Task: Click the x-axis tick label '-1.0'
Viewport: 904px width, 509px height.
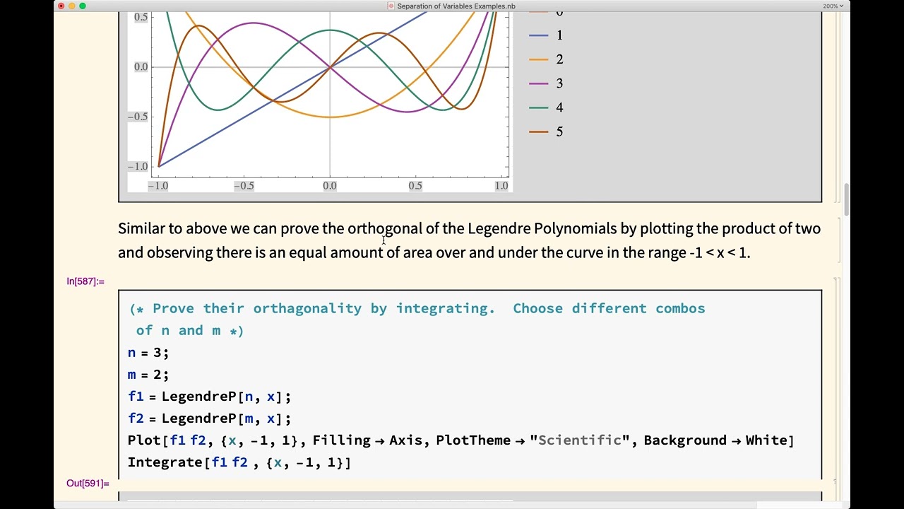Action: 158,186
